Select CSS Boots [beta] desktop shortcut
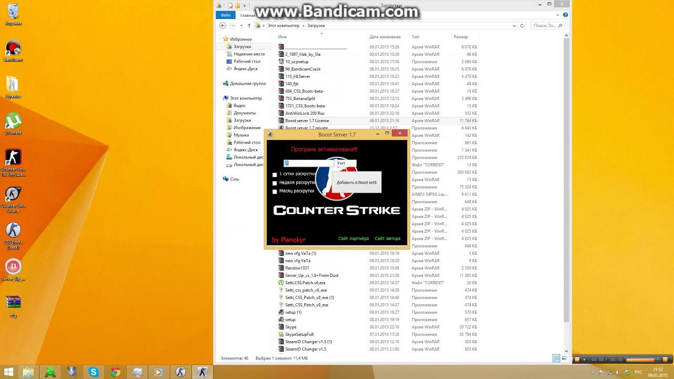 point(13,236)
